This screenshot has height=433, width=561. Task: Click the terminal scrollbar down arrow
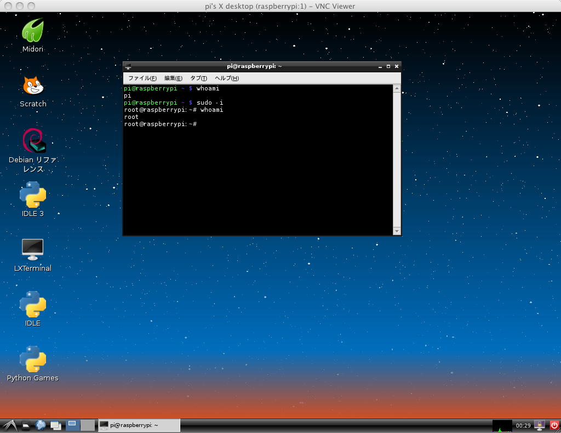click(x=397, y=232)
